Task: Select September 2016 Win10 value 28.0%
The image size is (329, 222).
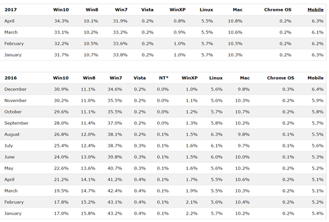Action: point(61,123)
